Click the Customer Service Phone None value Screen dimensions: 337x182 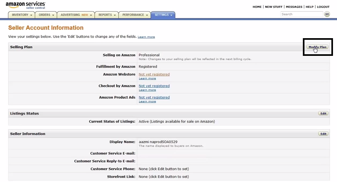click(164, 169)
